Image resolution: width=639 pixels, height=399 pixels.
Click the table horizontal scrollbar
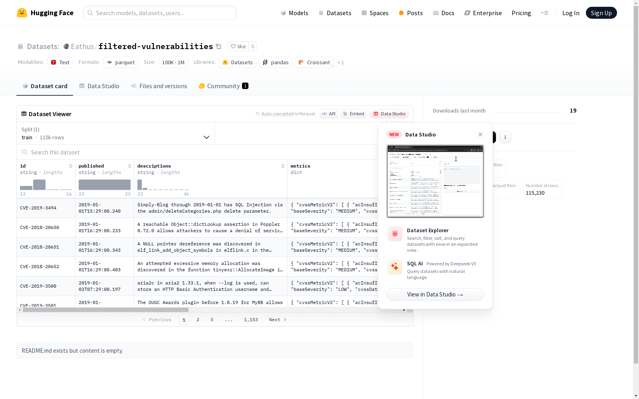[105, 310]
